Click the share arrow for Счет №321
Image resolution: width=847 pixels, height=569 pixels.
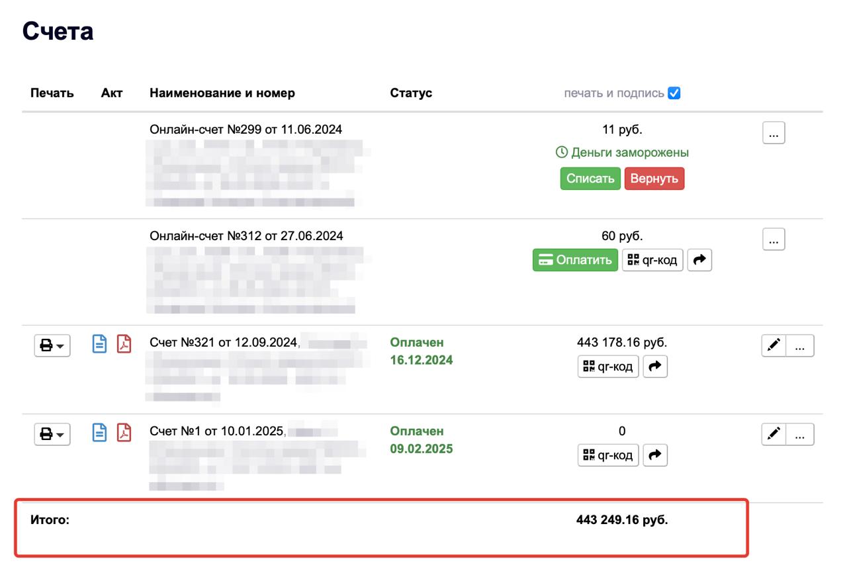[655, 366]
